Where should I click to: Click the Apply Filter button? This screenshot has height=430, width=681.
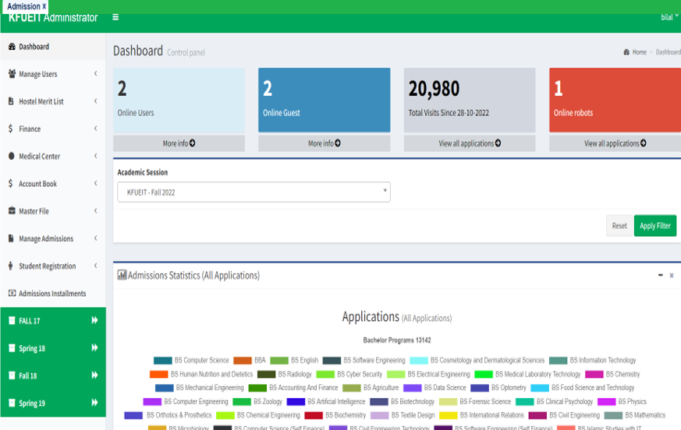click(655, 226)
